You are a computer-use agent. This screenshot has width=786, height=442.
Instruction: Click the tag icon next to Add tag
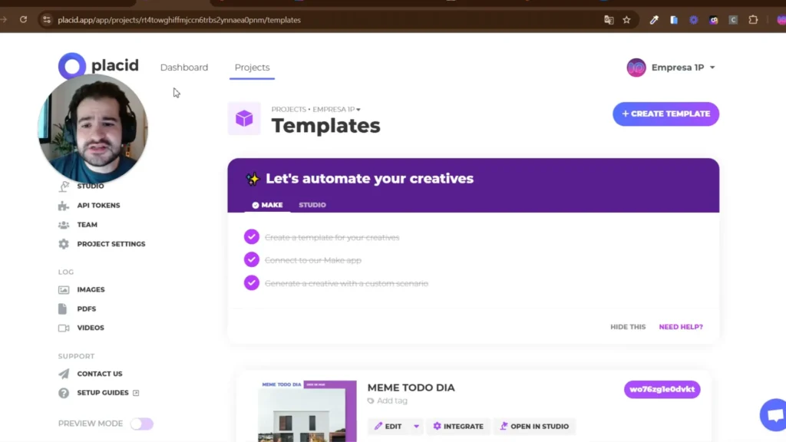tap(371, 401)
